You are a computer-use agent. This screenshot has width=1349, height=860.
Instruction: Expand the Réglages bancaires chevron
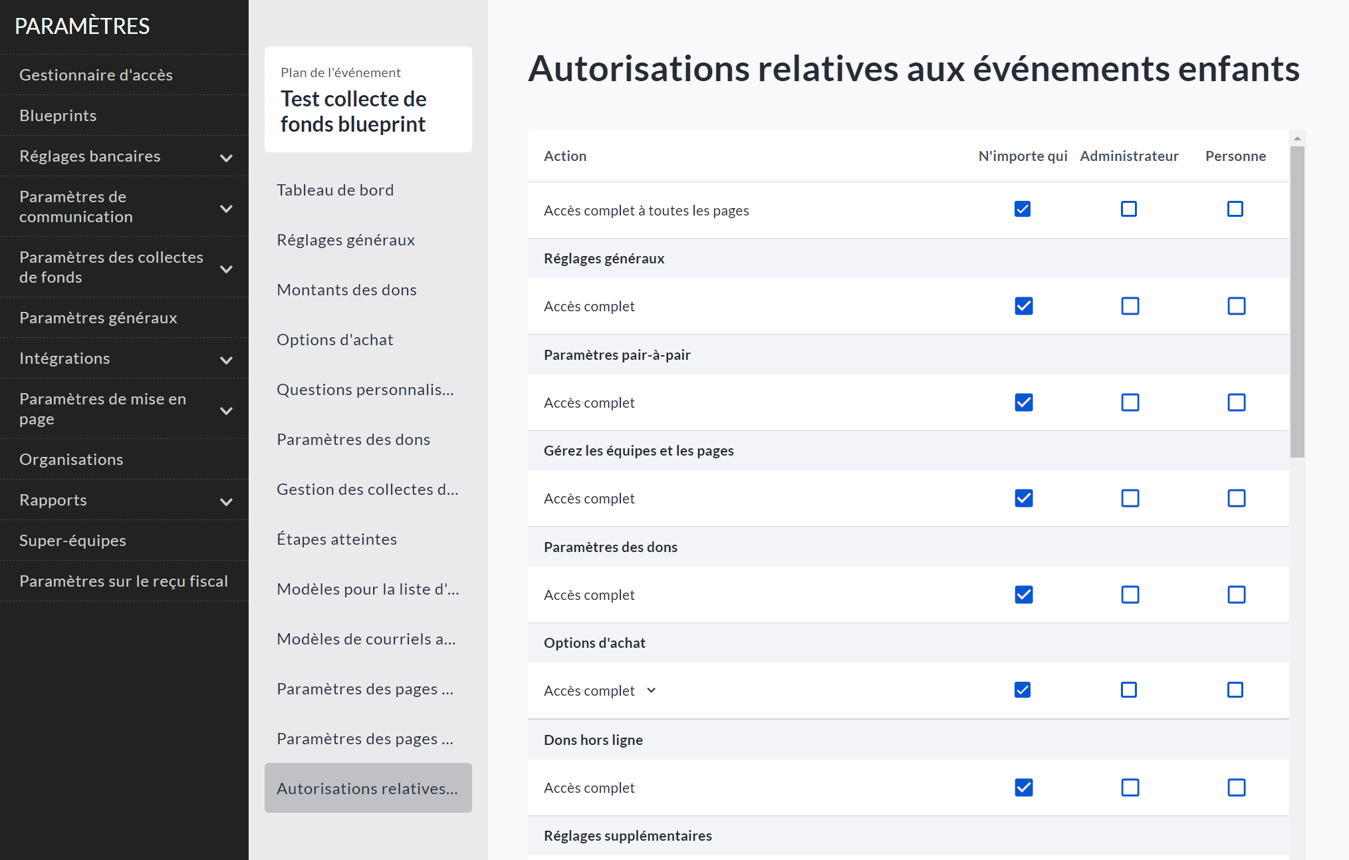coord(226,158)
